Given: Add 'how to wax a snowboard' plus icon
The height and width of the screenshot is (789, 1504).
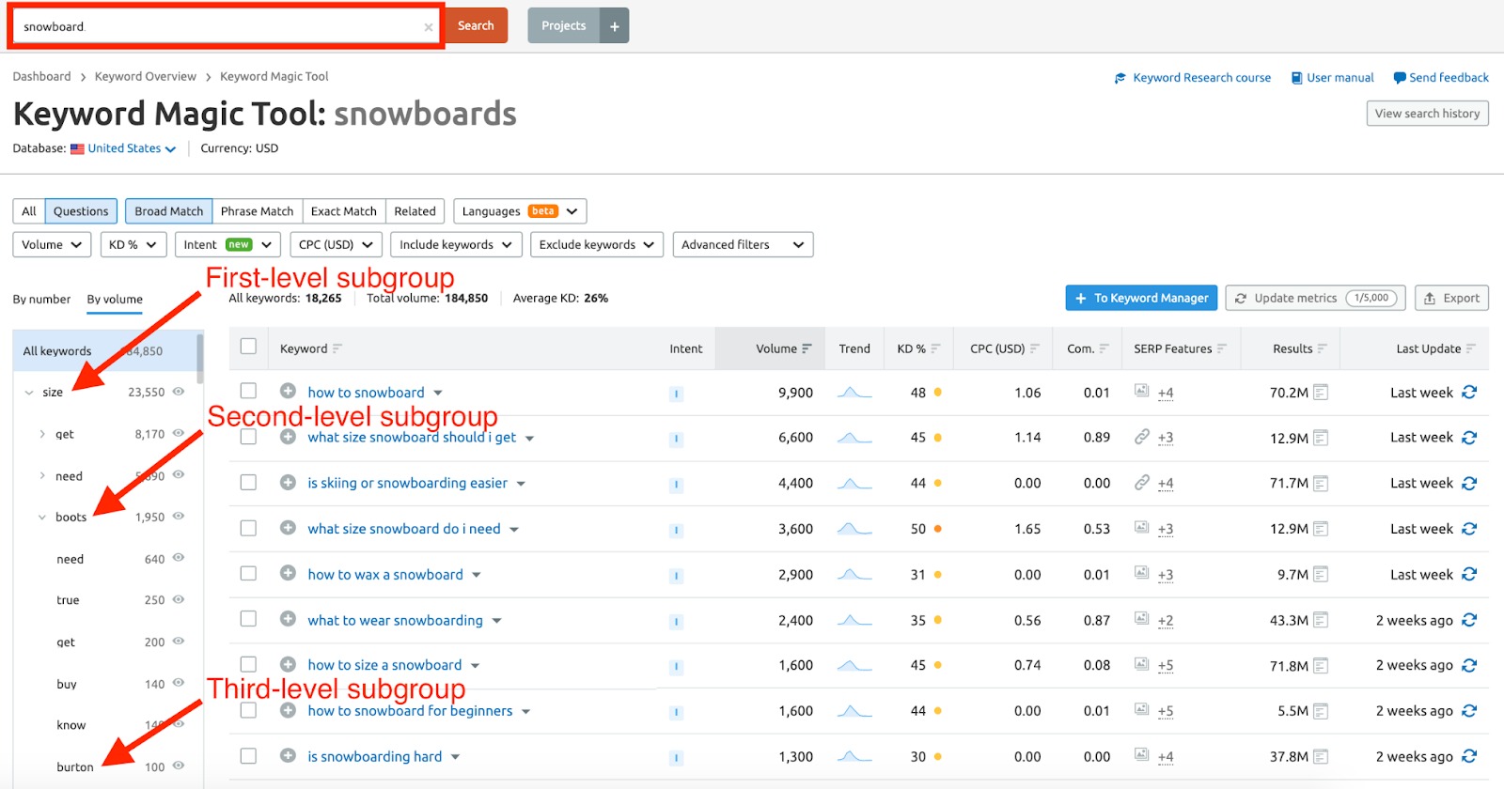Looking at the screenshot, I should click(x=289, y=573).
